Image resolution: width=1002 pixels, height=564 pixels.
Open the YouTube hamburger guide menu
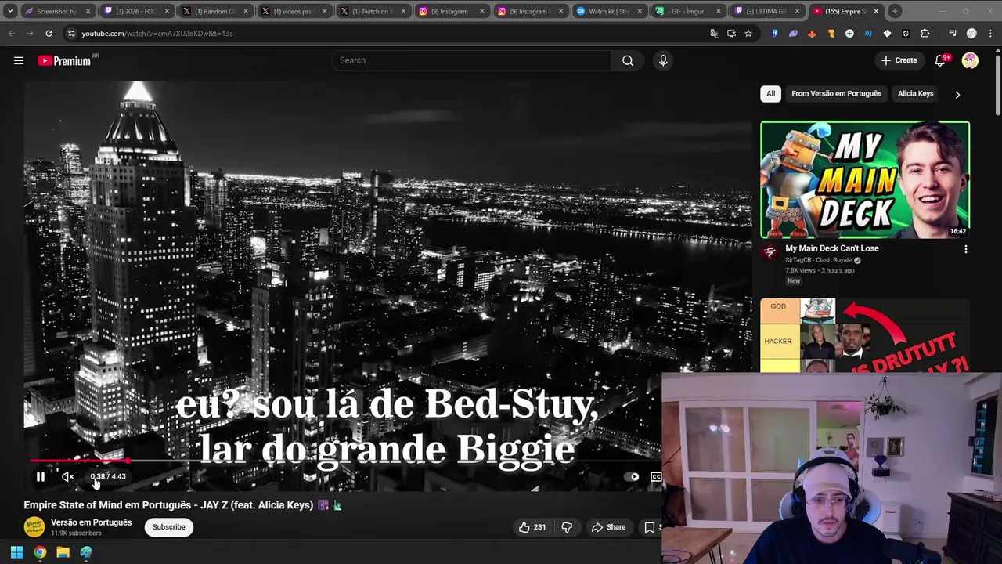coord(19,60)
